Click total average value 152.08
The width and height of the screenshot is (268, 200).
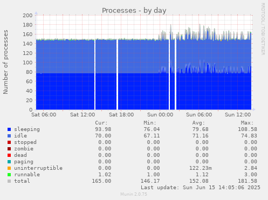198,181
